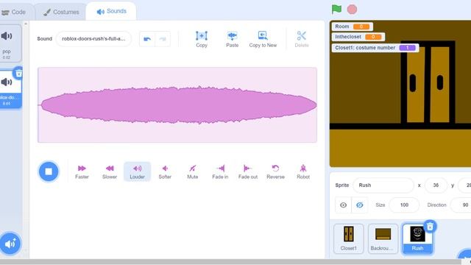Edit the sprite Size field
The height and width of the screenshot is (265, 471).
404,205
